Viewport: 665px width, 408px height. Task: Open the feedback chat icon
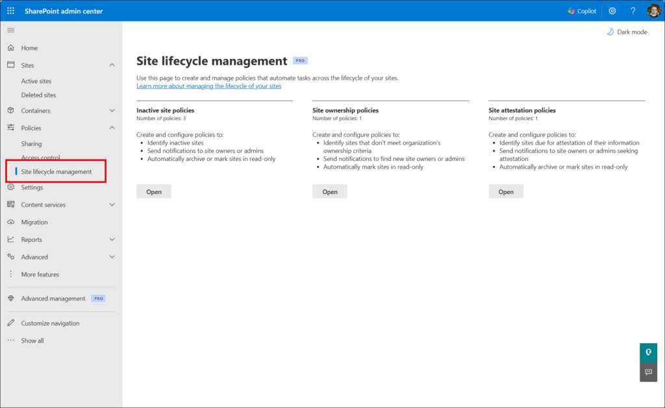[648, 372]
